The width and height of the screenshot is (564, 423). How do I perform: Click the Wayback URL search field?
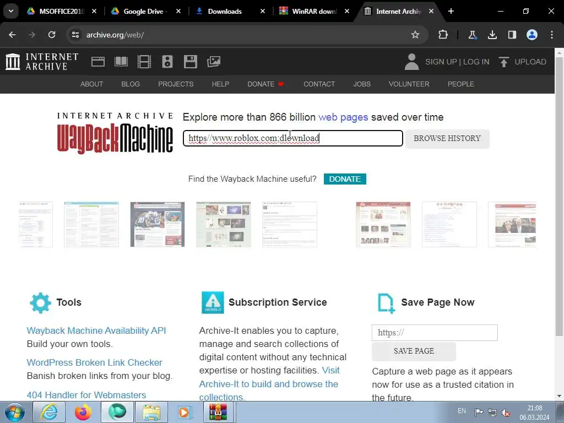click(293, 138)
